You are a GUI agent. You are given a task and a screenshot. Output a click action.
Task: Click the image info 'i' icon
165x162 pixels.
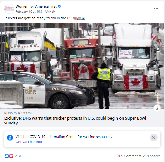(157, 108)
